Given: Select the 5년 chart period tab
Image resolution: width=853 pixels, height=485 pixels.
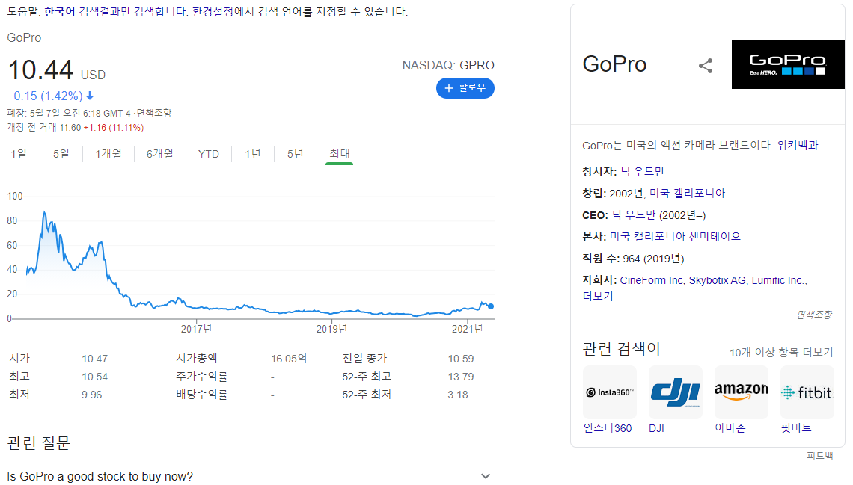Looking at the screenshot, I should [x=296, y=153].
